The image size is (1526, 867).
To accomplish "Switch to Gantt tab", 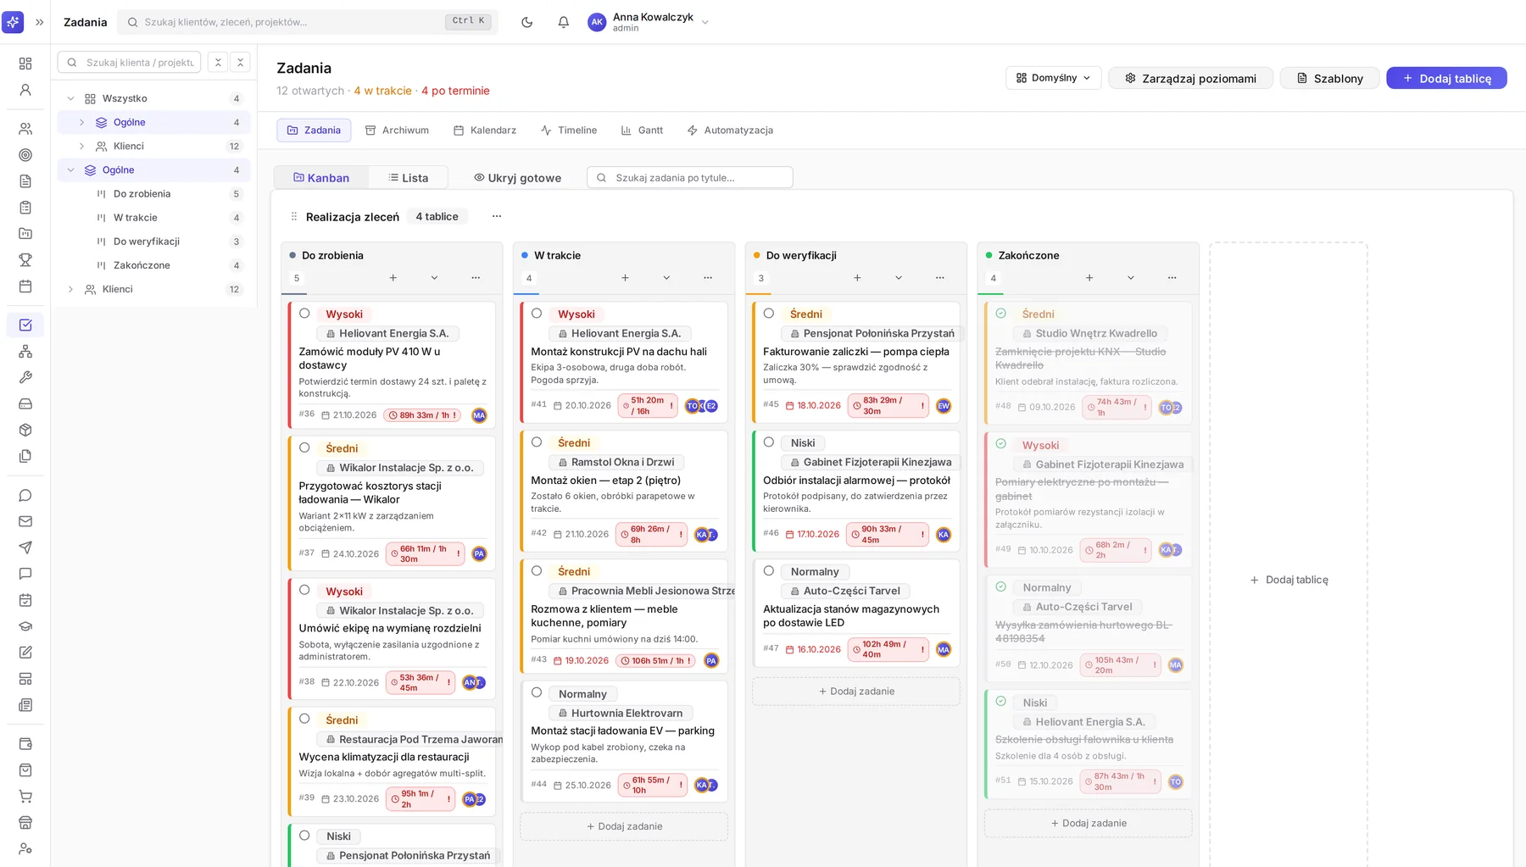I will click(642, 130).
